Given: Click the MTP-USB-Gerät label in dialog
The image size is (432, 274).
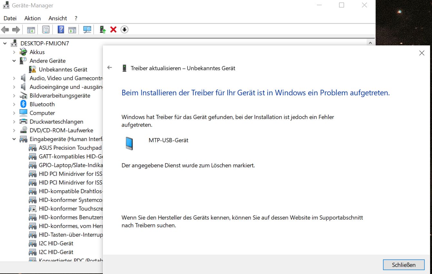Looking at the screenshot, I should (x=168, y=140).
